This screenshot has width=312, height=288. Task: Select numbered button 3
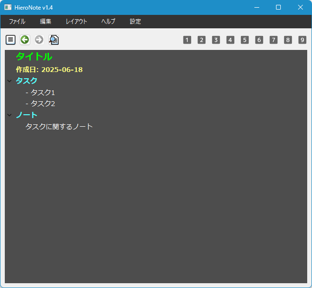[x=216, y=40]
